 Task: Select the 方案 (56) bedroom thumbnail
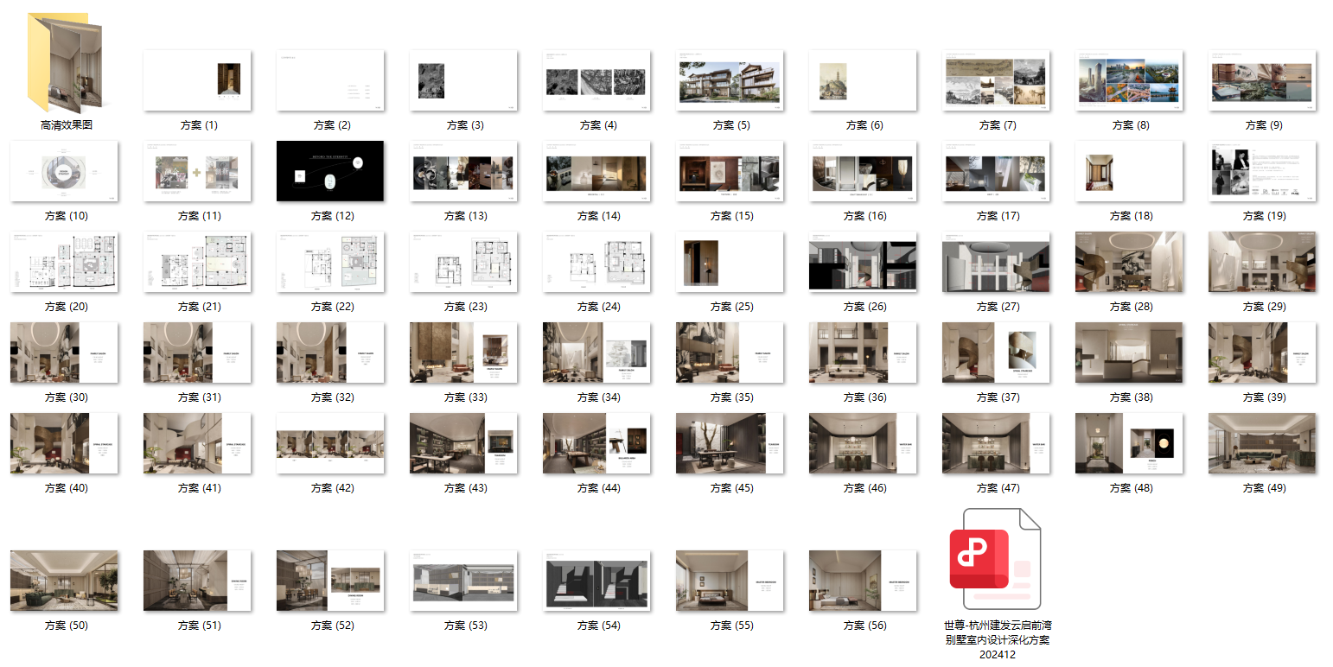click(x=863, y=581)
